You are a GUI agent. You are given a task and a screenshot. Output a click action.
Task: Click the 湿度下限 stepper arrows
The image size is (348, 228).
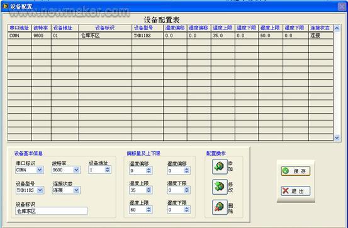pyautogui.click(x=187, y=209)
